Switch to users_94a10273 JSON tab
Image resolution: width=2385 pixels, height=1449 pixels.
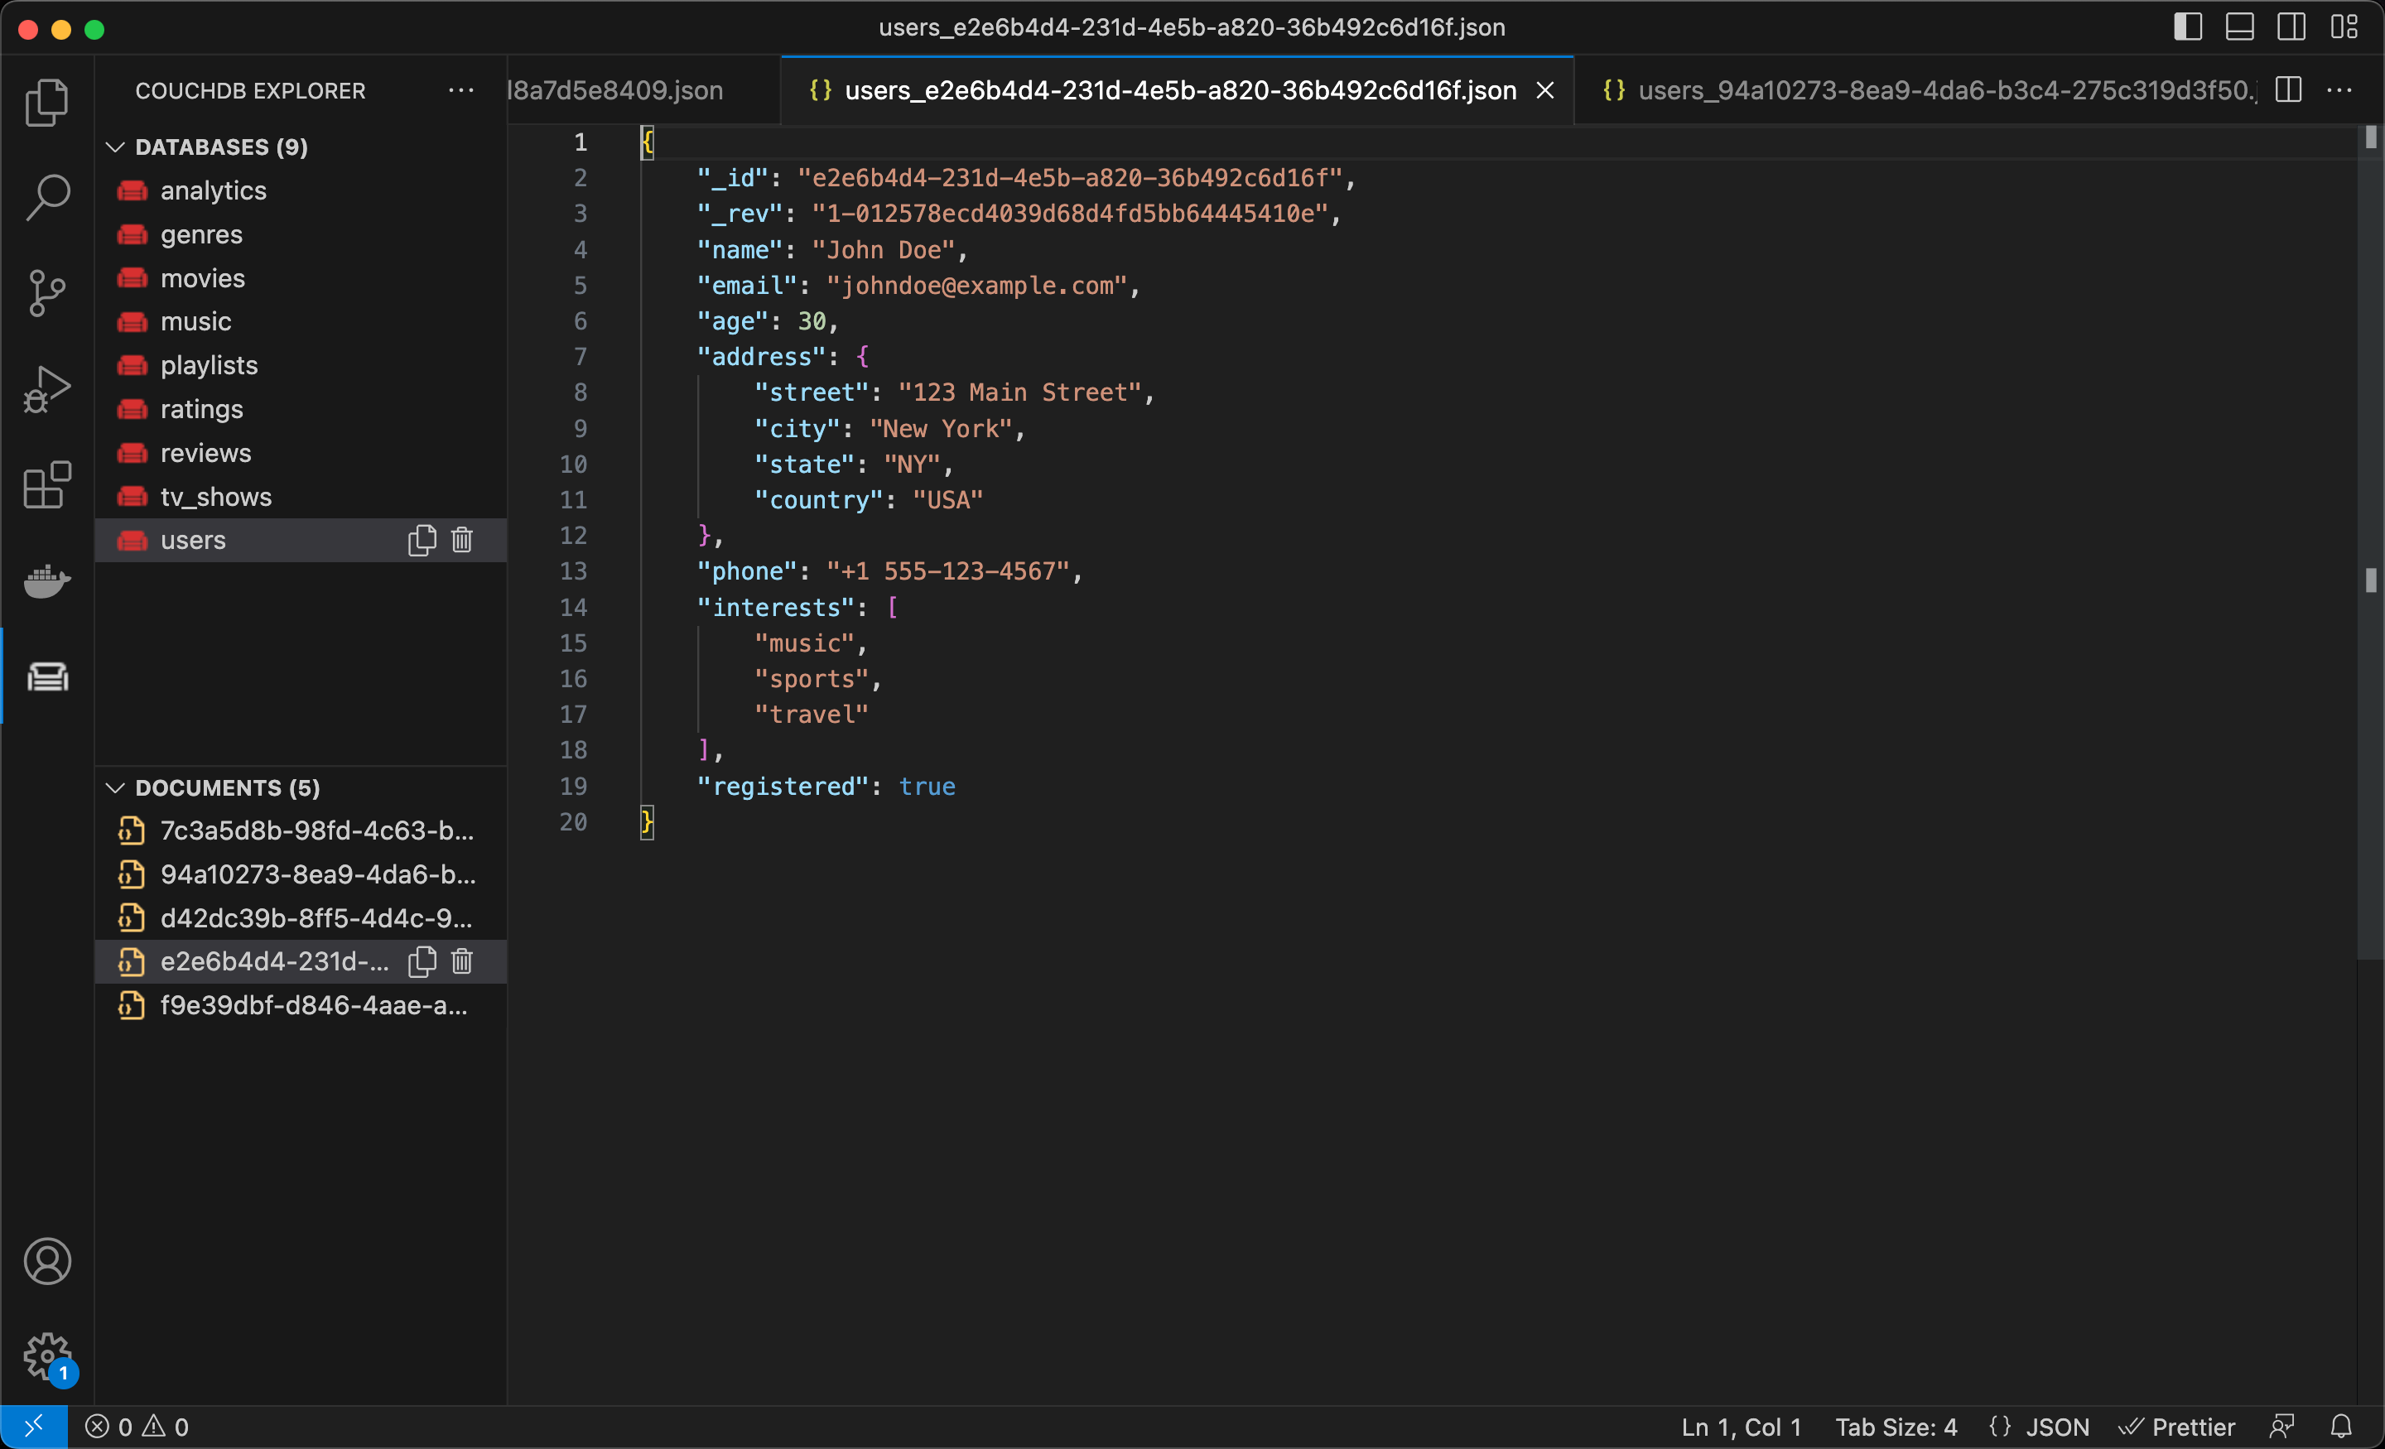point(1926,90)
